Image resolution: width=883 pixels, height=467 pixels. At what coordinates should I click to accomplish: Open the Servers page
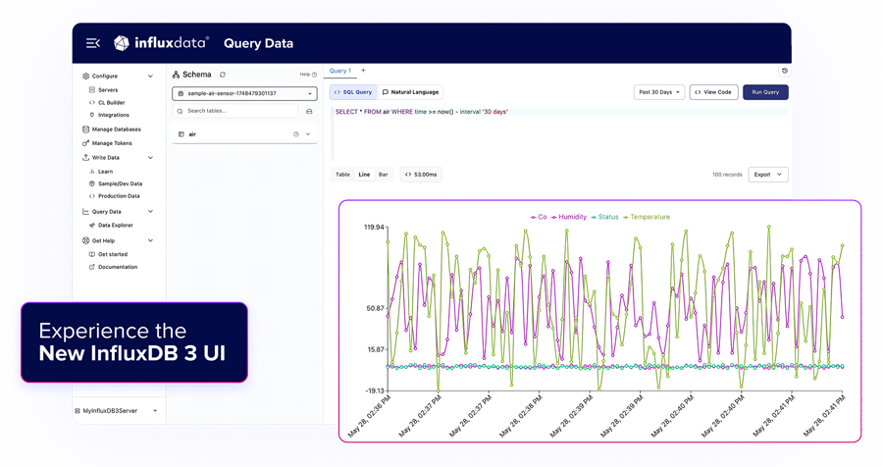(x=108, y=89)
